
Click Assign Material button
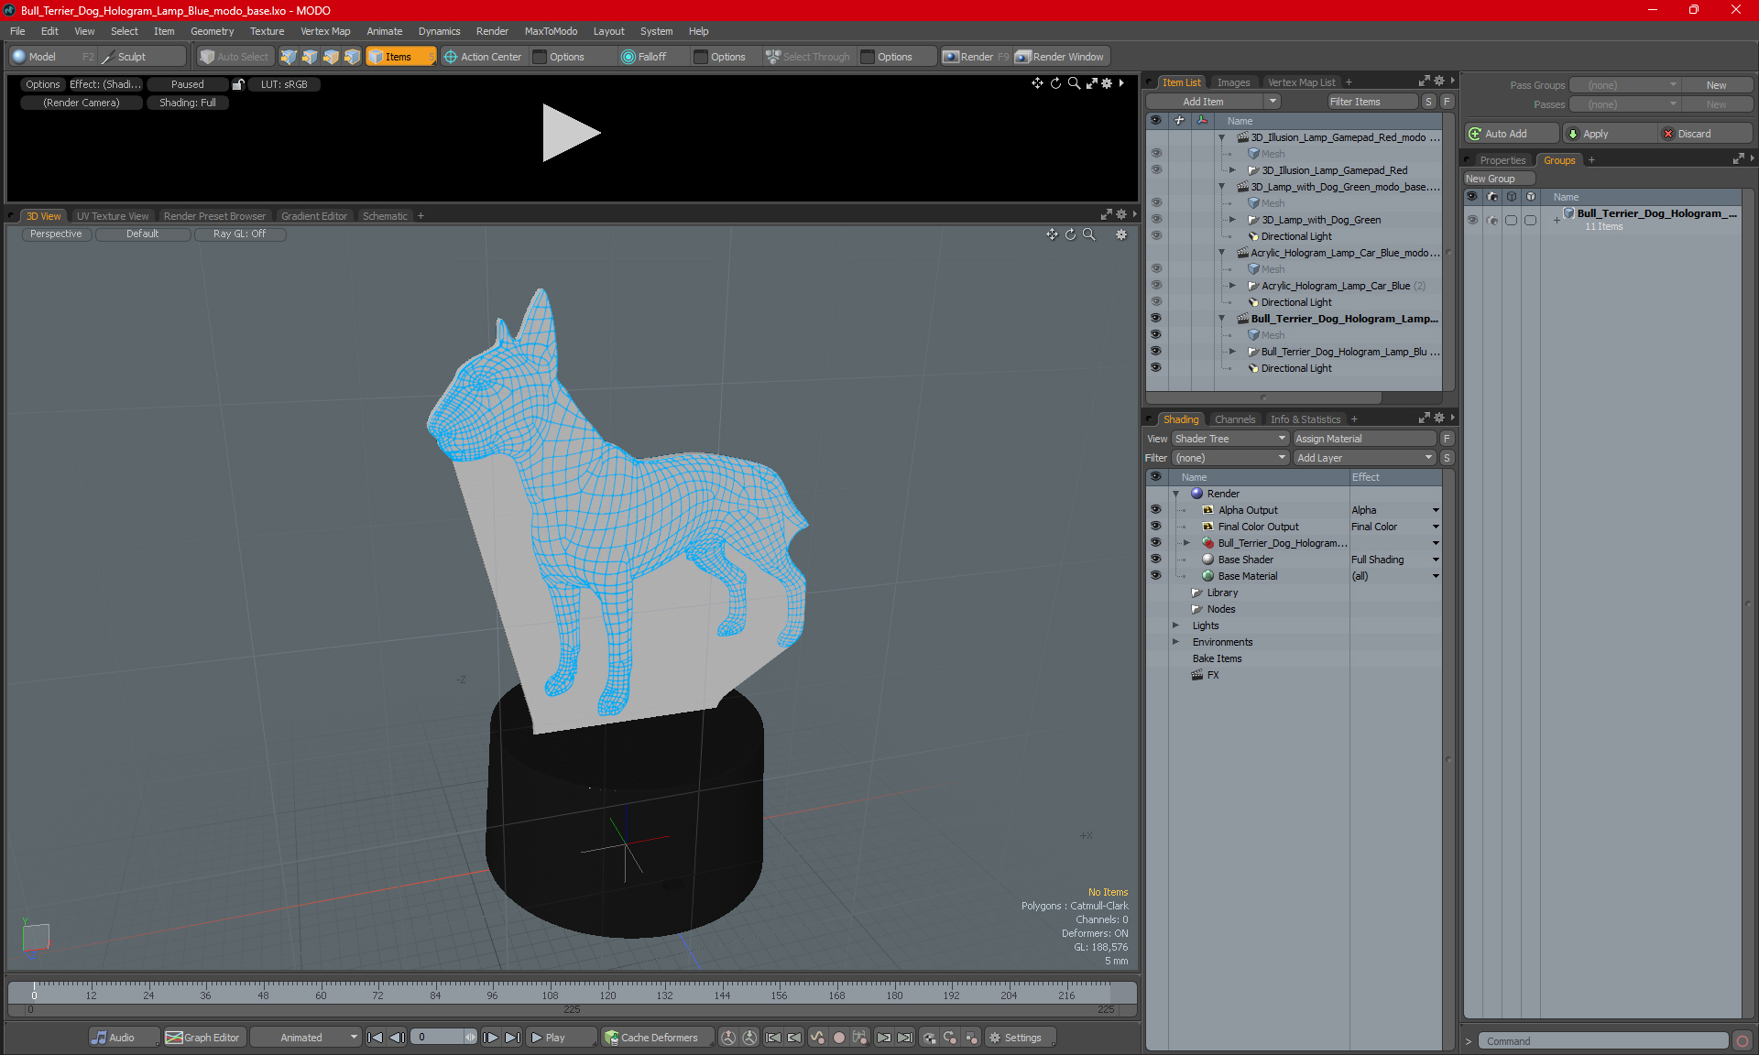click(1364, 439)
